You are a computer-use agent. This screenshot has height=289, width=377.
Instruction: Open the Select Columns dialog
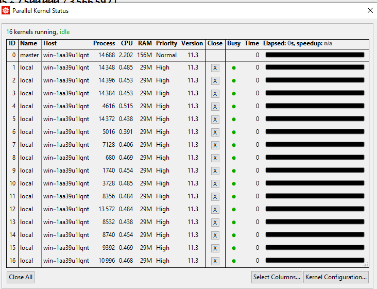coord(277,277)
